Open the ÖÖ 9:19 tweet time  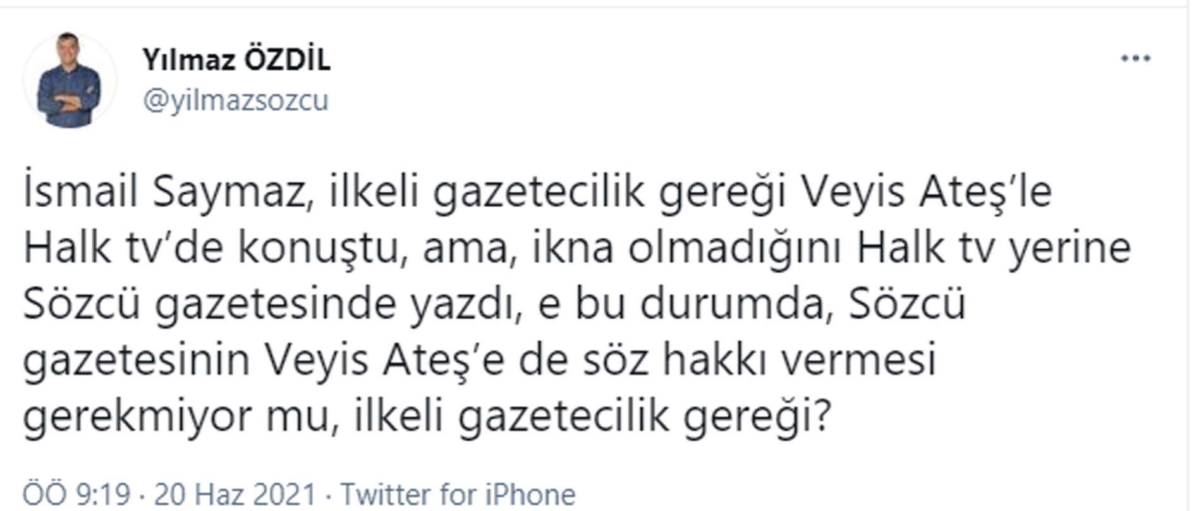(x=76, y=494)
